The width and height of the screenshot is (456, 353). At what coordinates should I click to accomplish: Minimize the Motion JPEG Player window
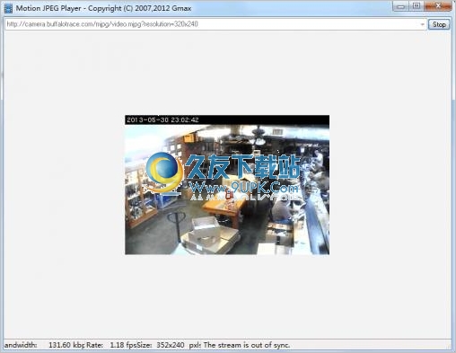click(x=401, y=6)
